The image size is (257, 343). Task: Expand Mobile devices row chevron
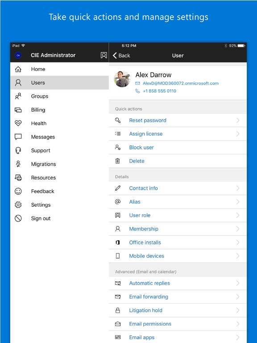(238, 256)
